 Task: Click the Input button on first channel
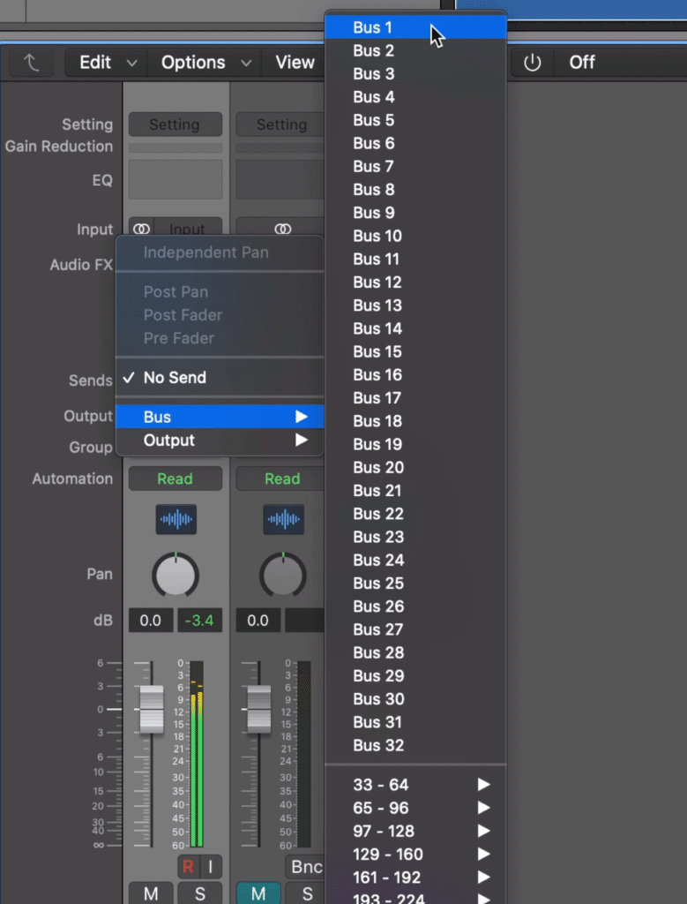188,228
